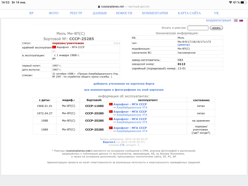Open the (реестр) type registry link

184,45
